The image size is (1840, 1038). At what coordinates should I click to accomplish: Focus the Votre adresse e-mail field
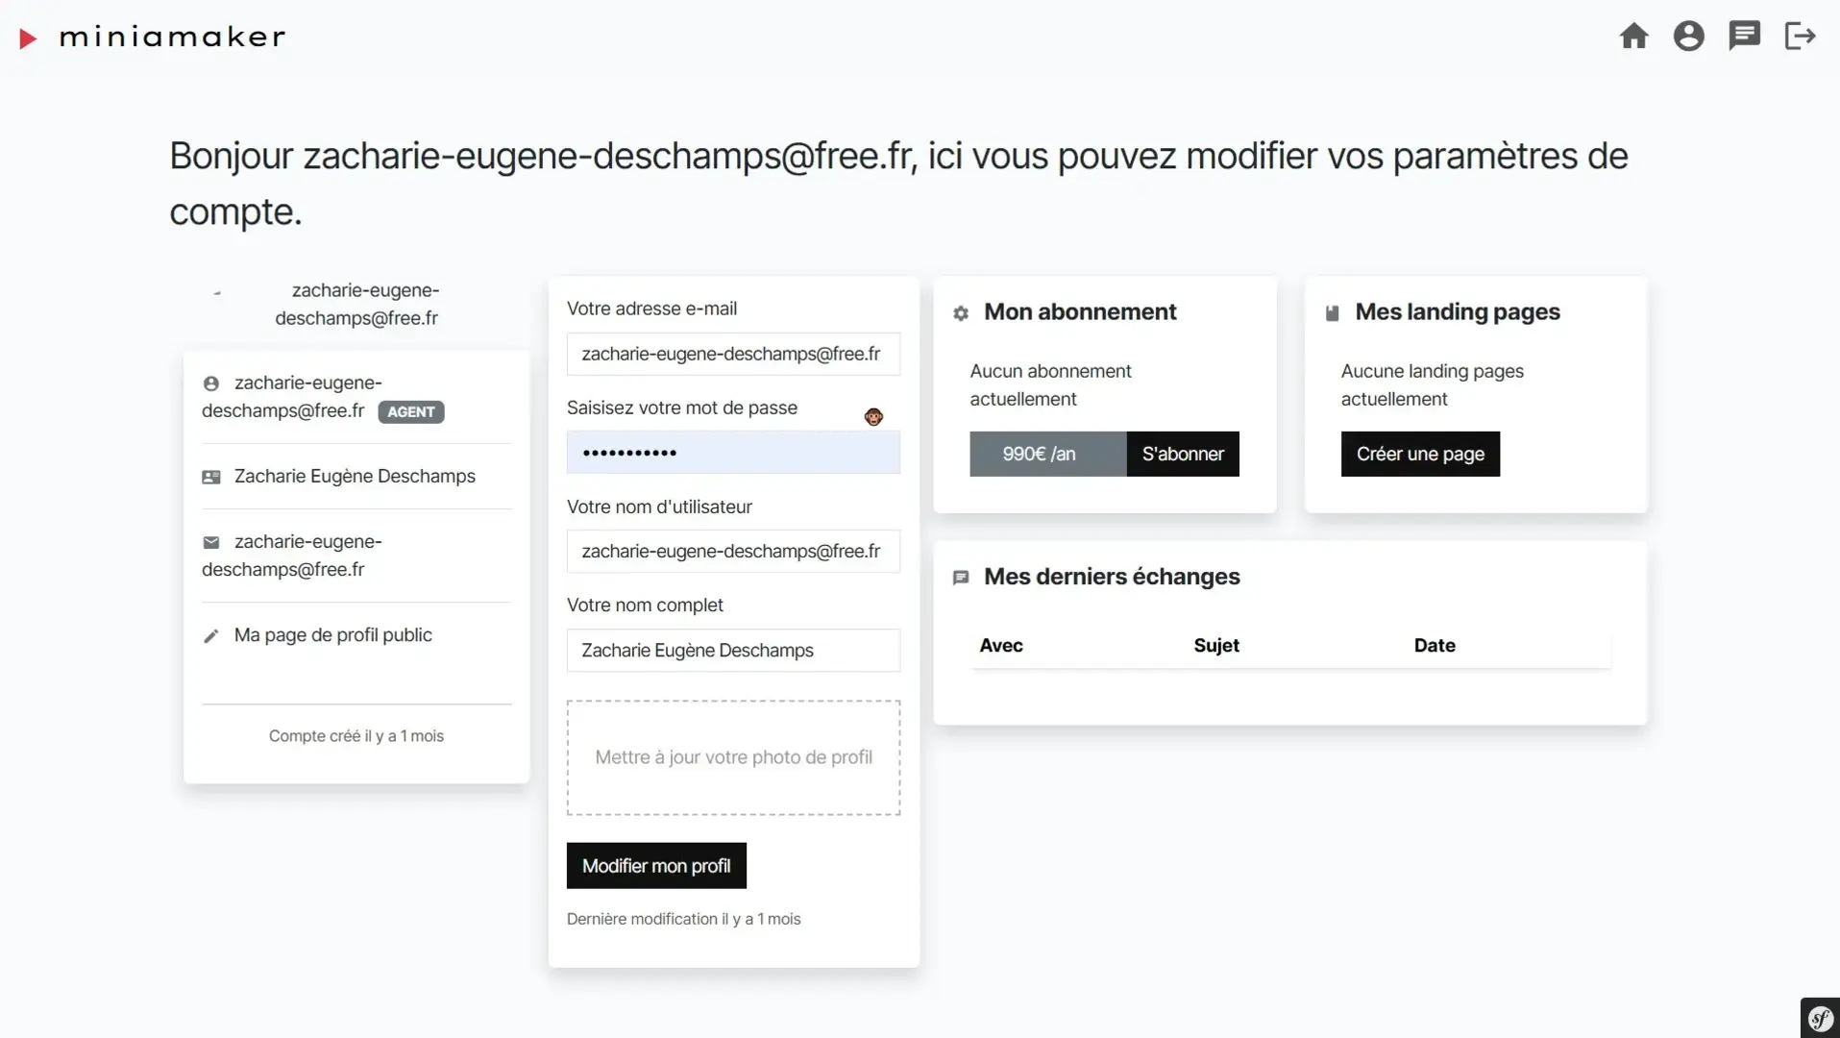[x=733, y=354]
